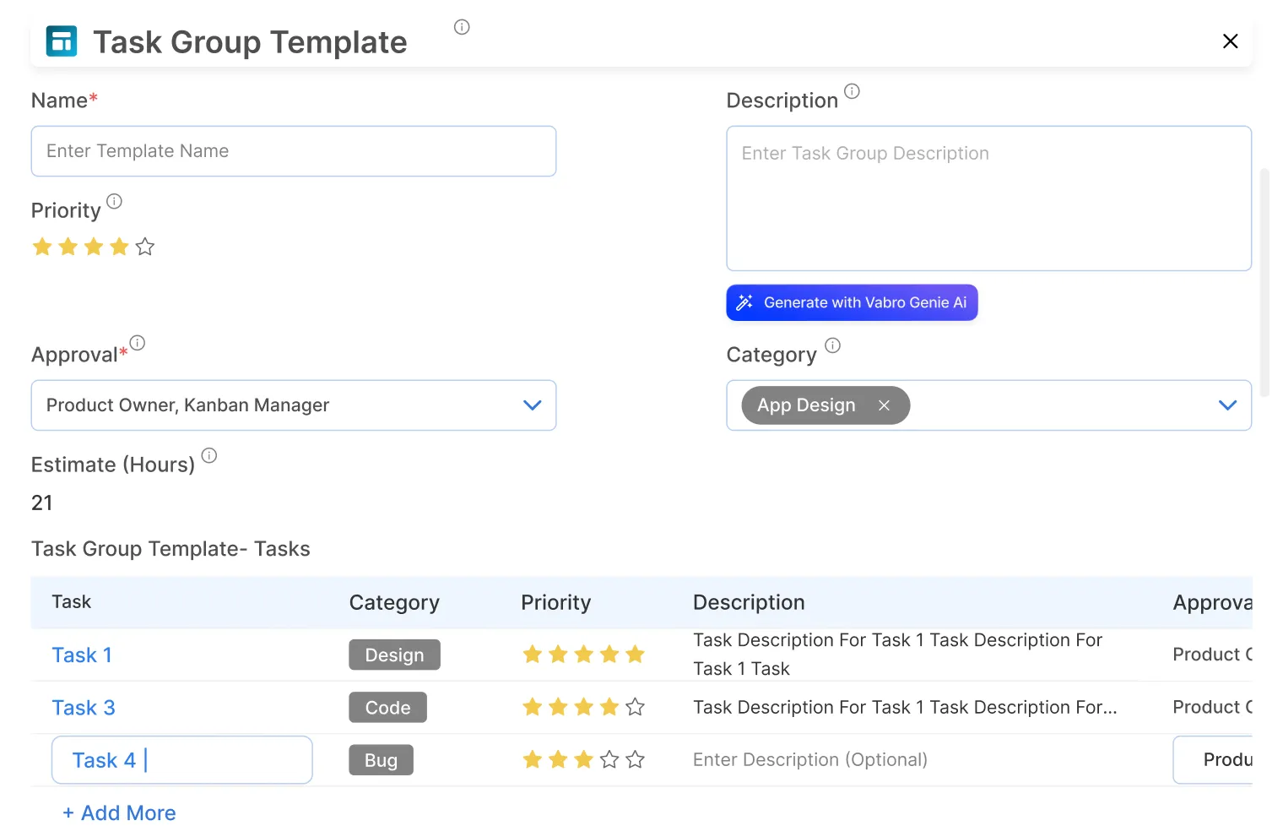This screenshot has height=826, width=1283.
Task: Set Task 3 priority to fifth star
Action: point(636,707)
